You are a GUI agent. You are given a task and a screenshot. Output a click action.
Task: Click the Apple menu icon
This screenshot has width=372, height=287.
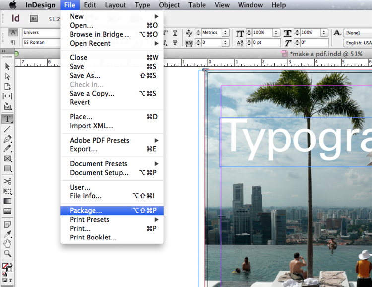point(13,5)
